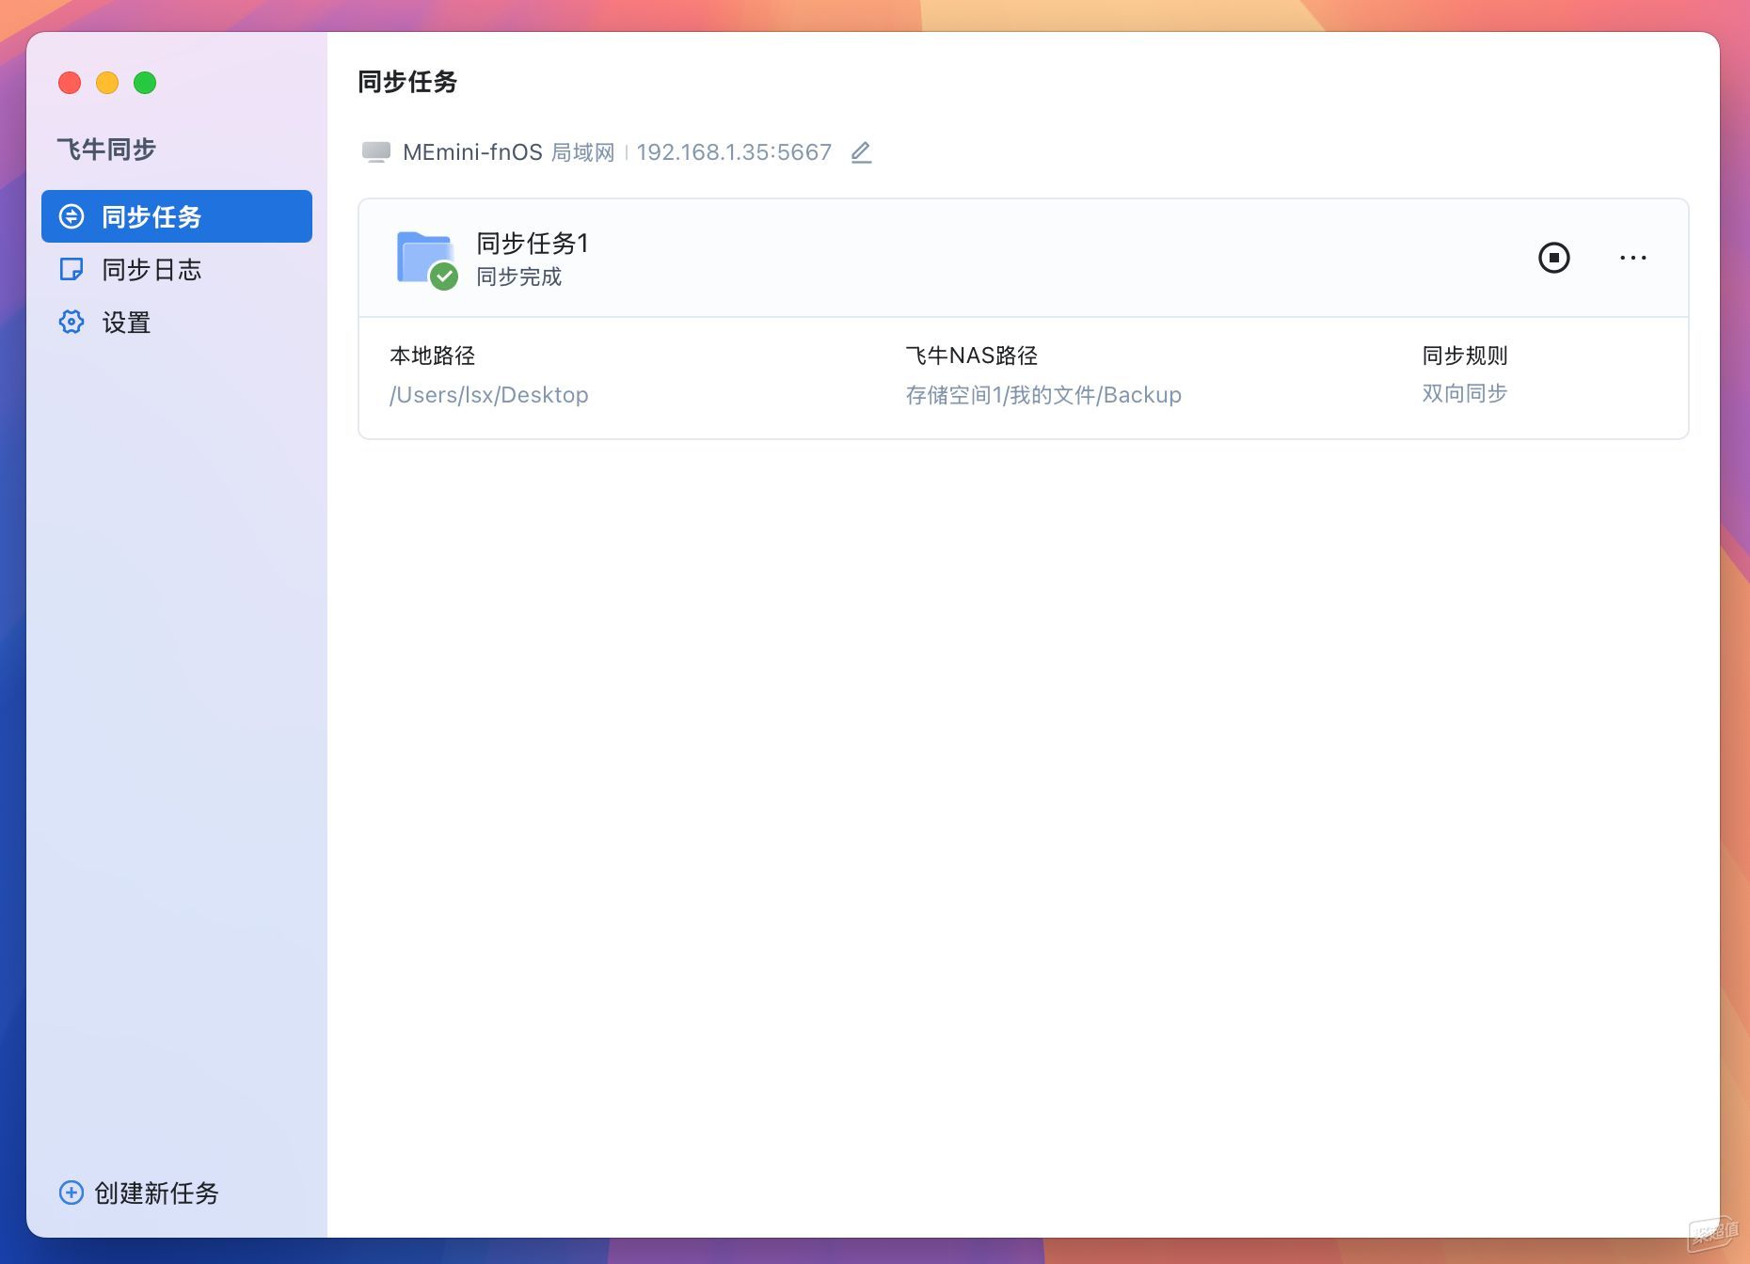Close the window with the red button
This screenshot has width=1750, height=1264.
coord(70,83)
